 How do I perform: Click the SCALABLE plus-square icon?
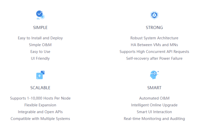[40, 75]
